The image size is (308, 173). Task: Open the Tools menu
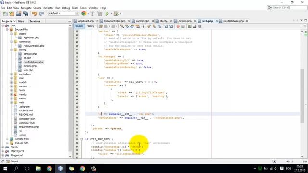click(83, 8)
